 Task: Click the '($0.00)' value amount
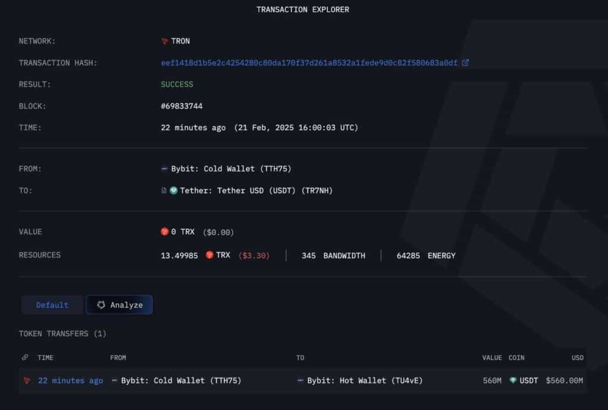[218, 232]
